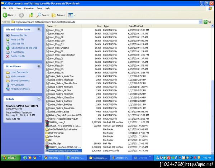Collapse the Details panel
The height and width of the screenshot is (168, 215).
39,99
